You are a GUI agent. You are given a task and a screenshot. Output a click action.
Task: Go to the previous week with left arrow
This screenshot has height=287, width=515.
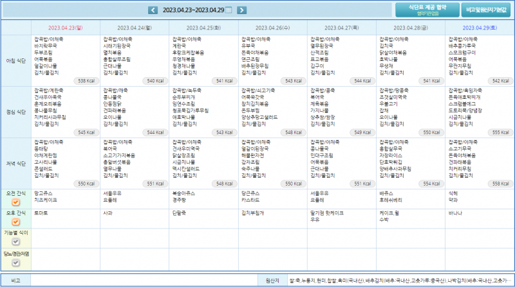pyautogui.click(x=153, y=10)
